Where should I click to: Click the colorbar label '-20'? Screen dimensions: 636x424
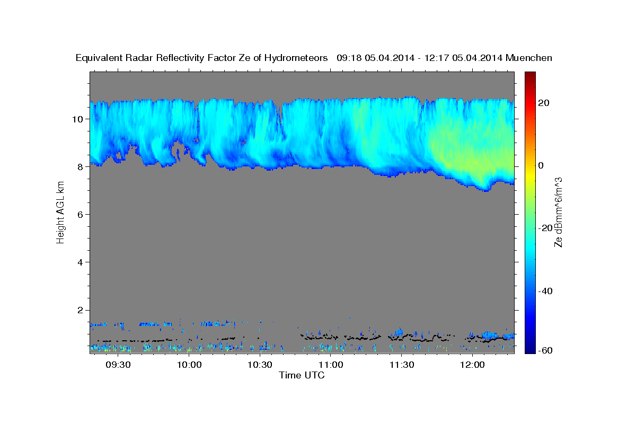pos(545,228)
